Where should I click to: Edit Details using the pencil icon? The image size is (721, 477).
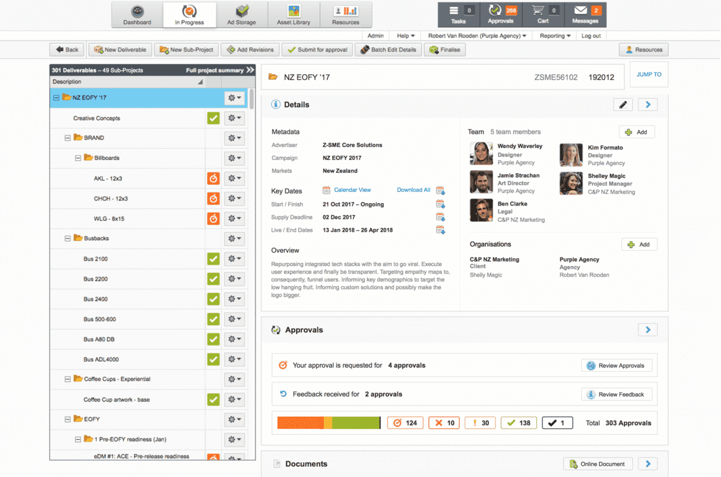pos(622,105)
